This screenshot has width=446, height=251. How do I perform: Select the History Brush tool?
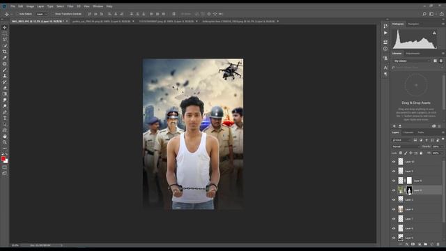click(x=5, y=82)
